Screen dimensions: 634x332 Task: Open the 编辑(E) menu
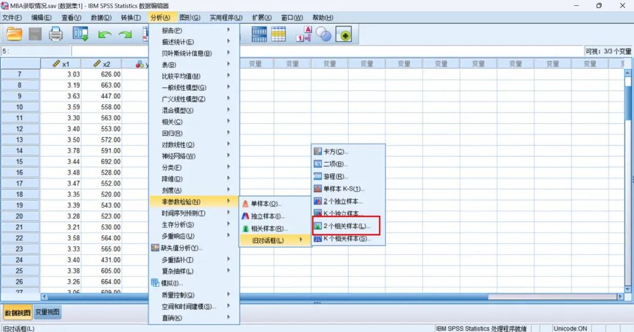click(42, 18)
